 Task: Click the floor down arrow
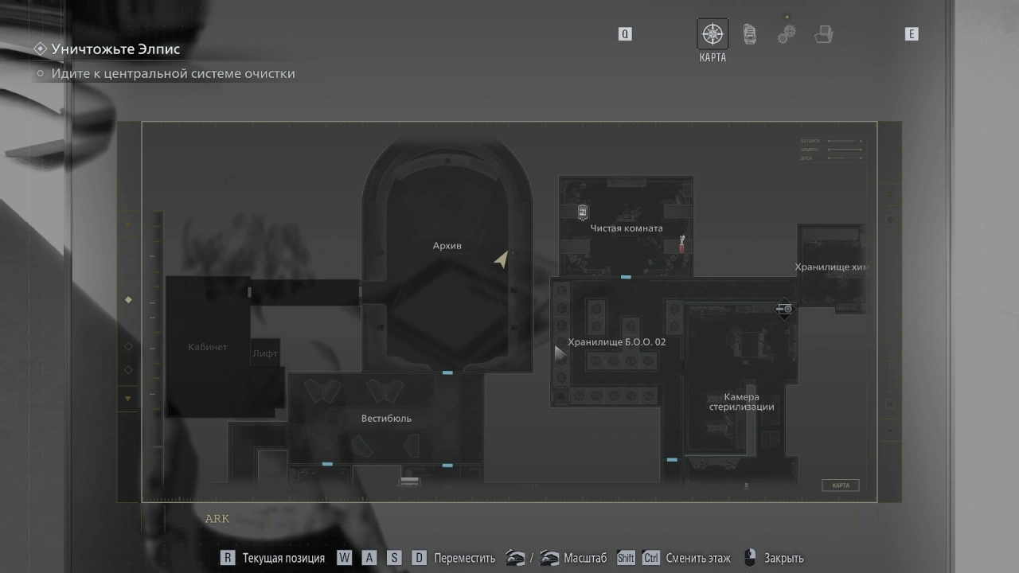pyautogui.click(x=127, y=398)
